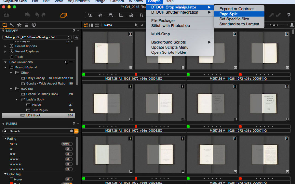This screenshot has height=184, width=295.
Task: Open the Catalog selection dropdown
Action: coord(37,37)
